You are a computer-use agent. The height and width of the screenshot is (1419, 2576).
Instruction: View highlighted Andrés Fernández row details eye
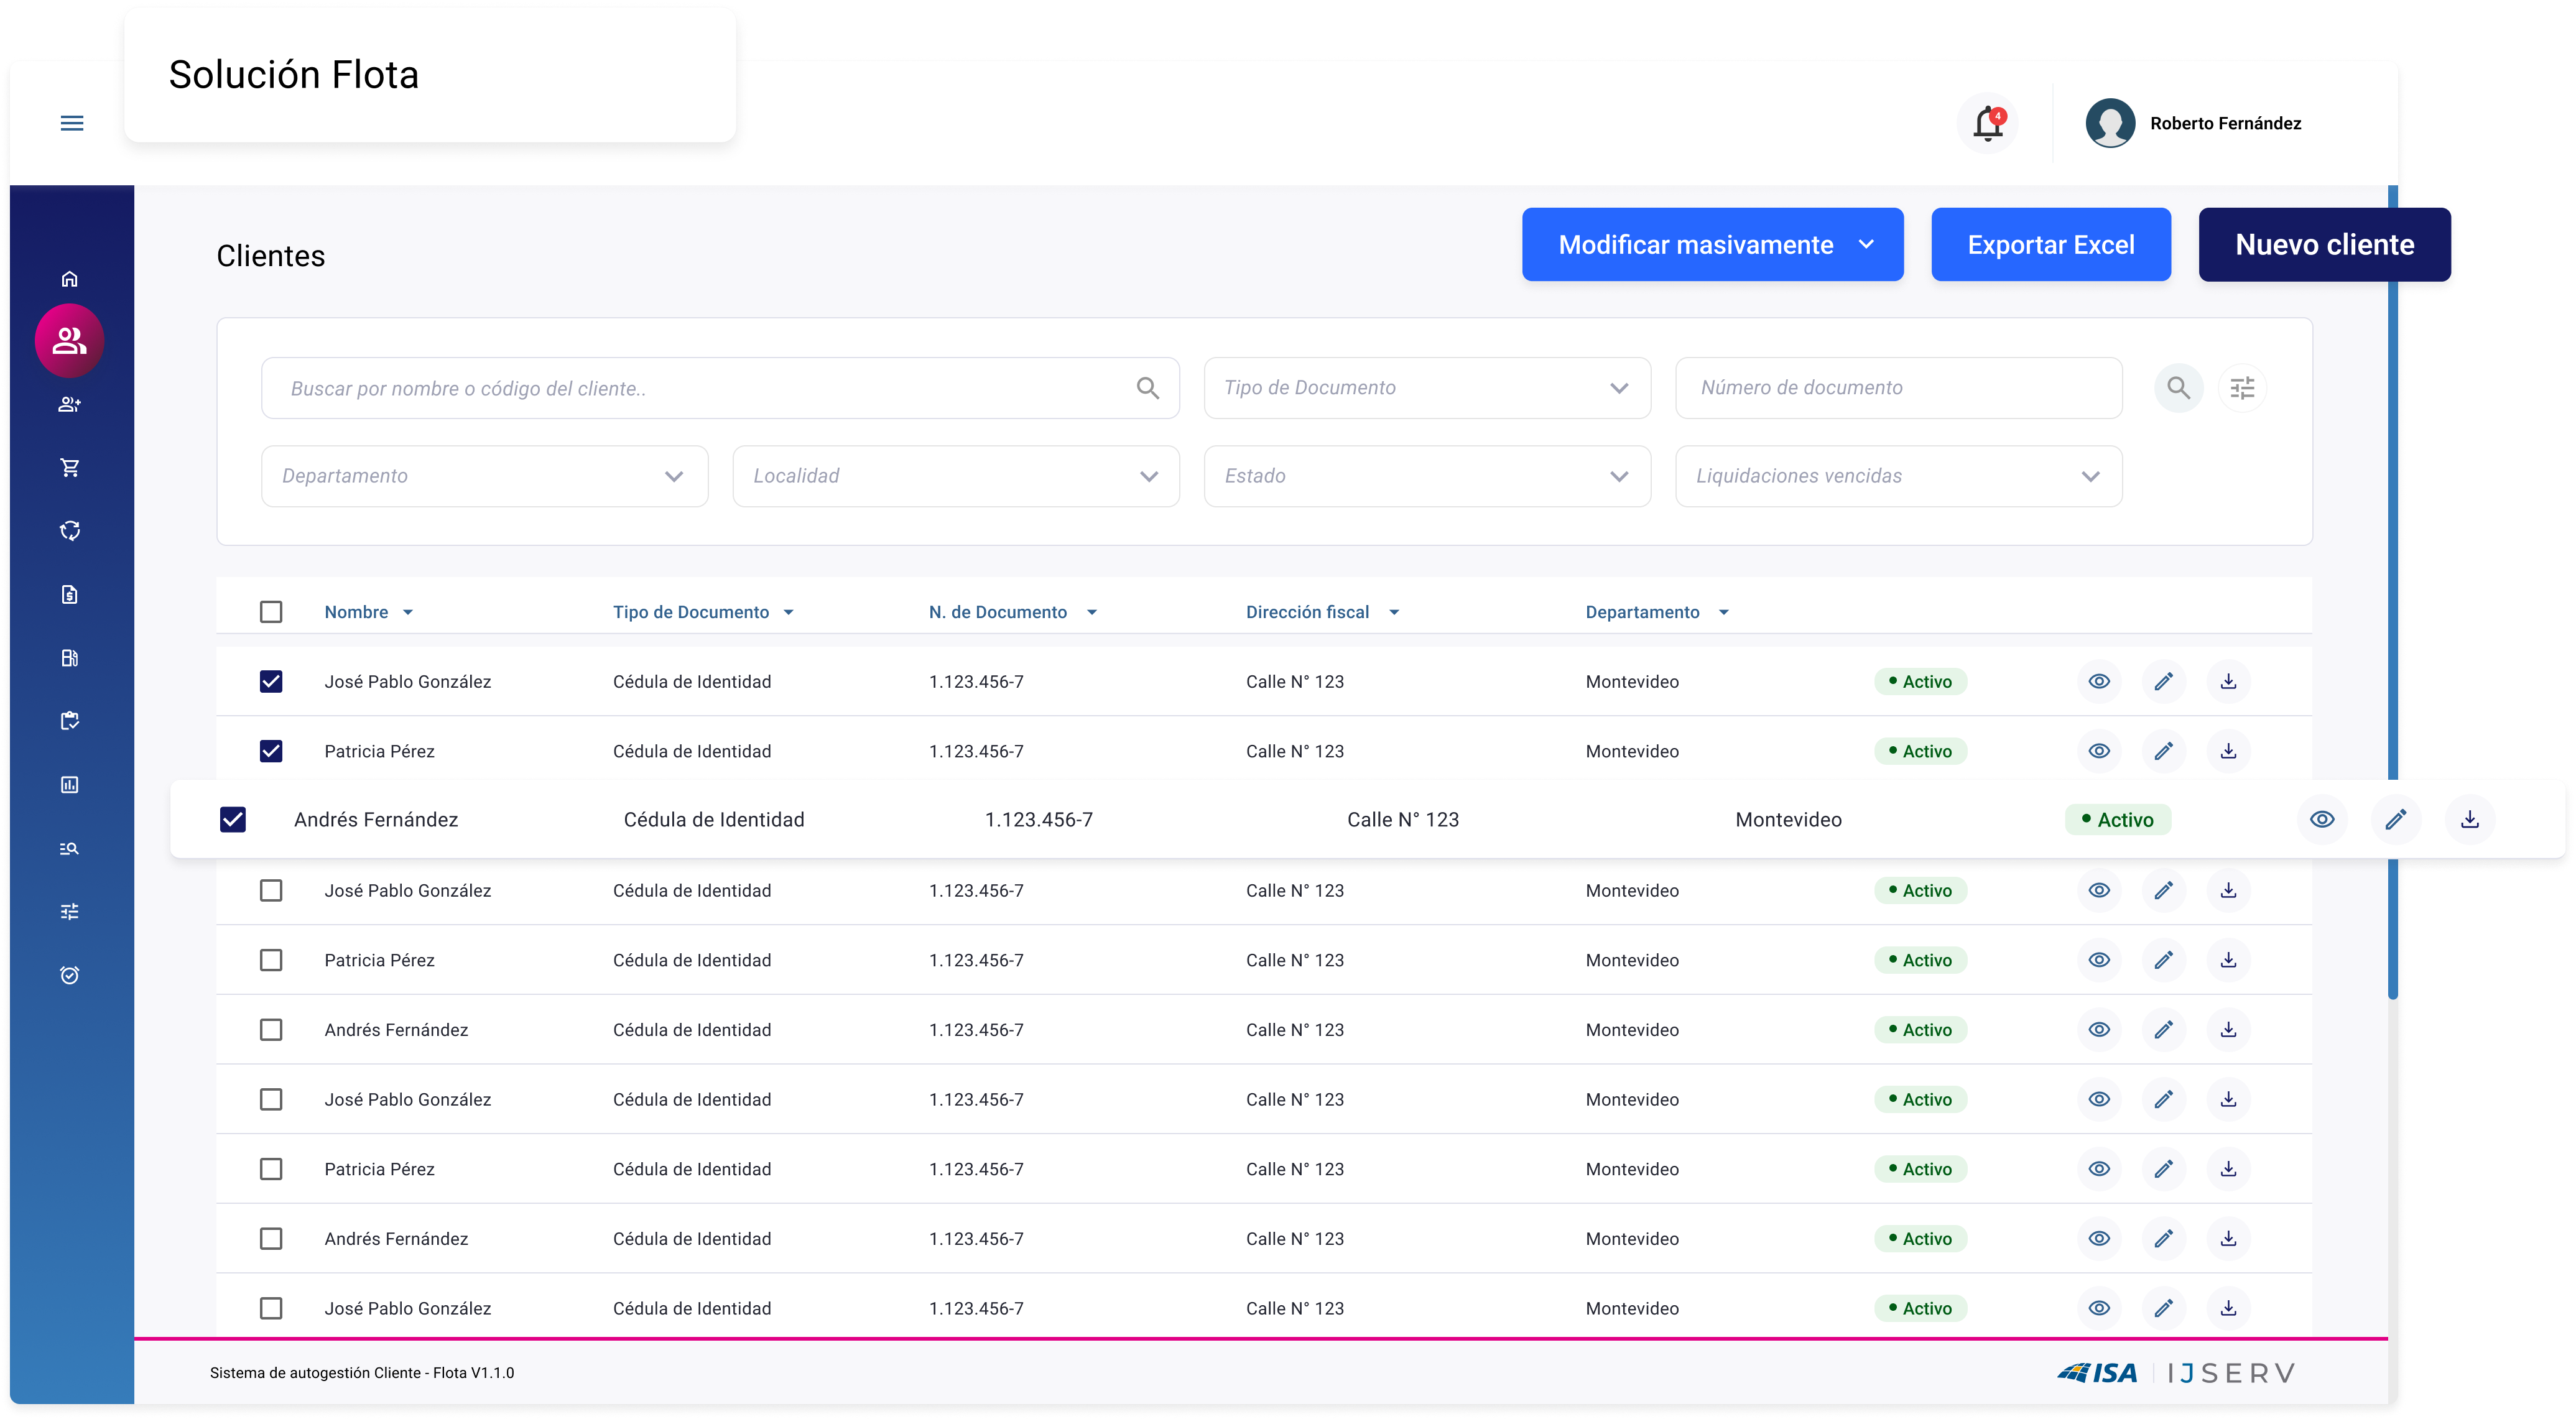(2322, 820)
